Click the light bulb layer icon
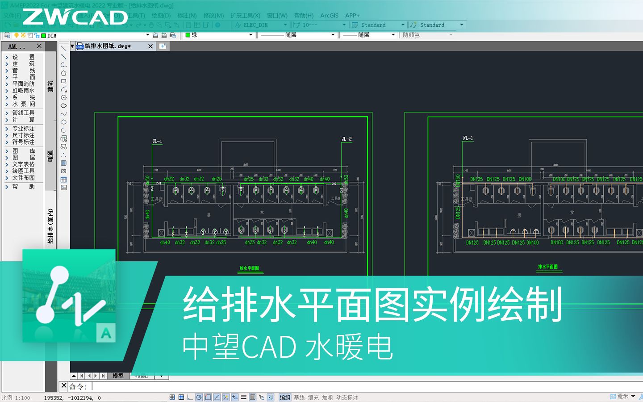The width and height of the screenshot is (643, 402). (x=17, y=35)
